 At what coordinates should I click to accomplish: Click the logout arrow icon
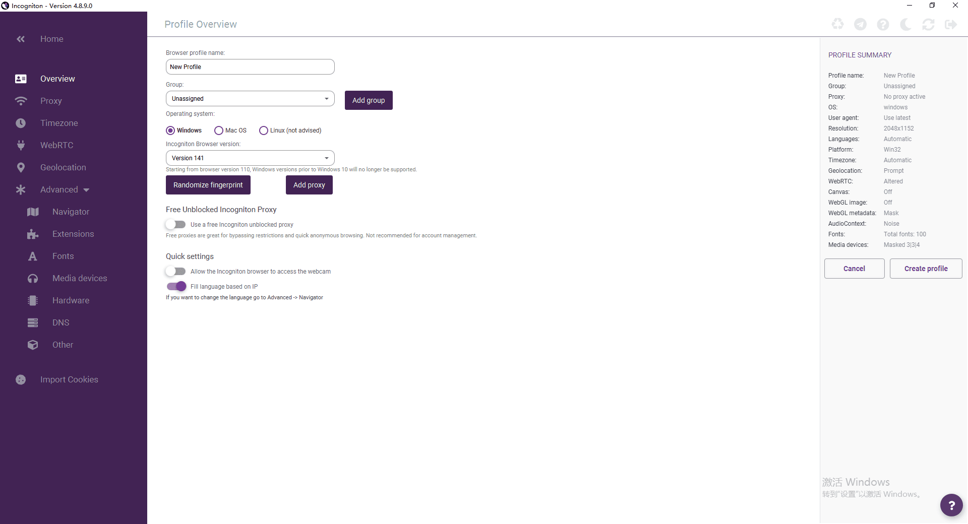(951, 24)
